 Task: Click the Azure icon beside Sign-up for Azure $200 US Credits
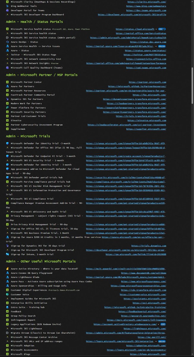pyautogui.click(x=8, y=237)
